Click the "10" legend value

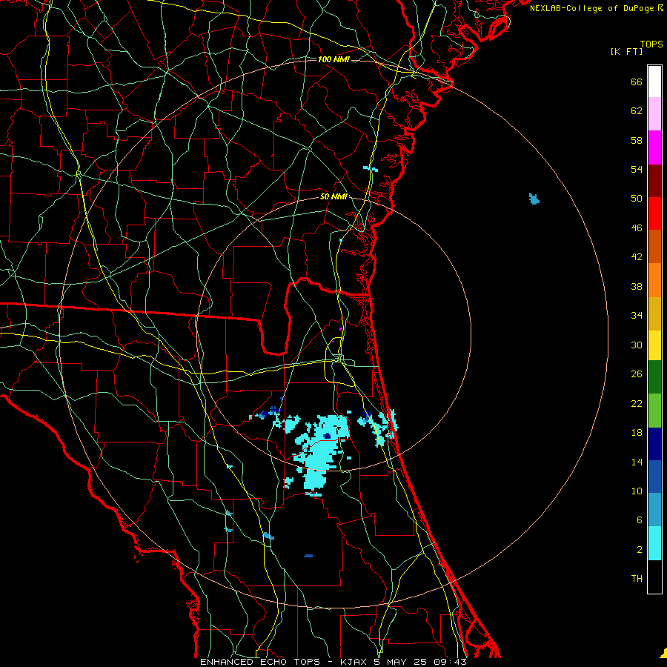[x=637, y=491]
